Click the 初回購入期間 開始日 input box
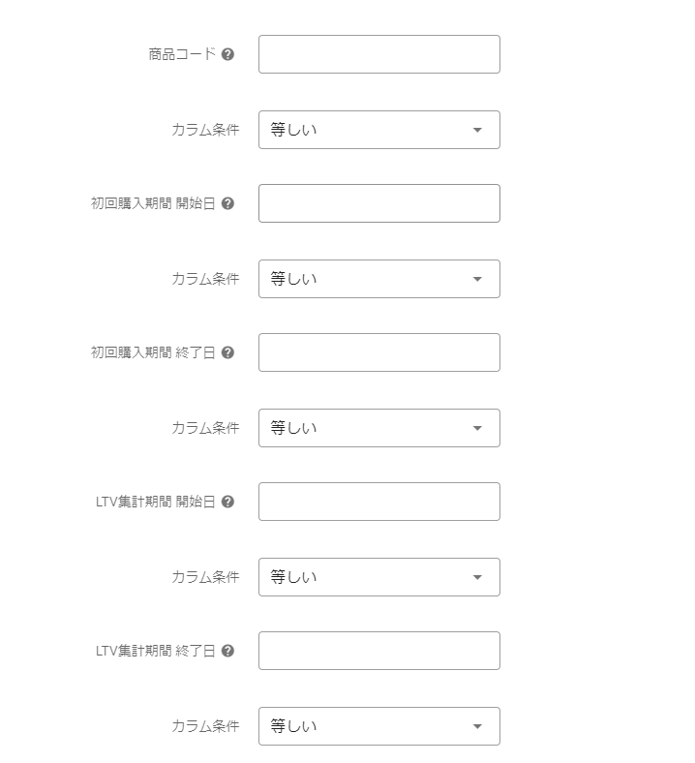The image size is (695, 763). pos(378,203)
